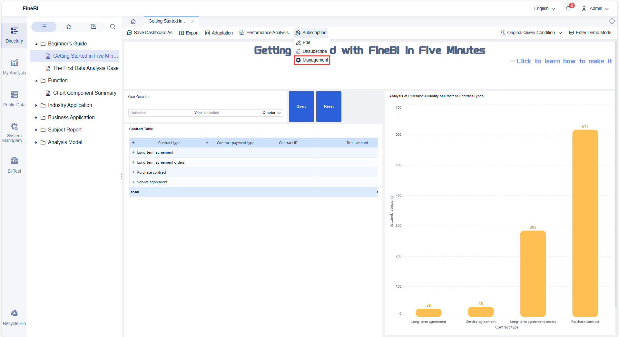The height and width of the screenshot is (337, 619).
Task: Click the 'Click to learn how to make it' link
Action: (561, 61)
